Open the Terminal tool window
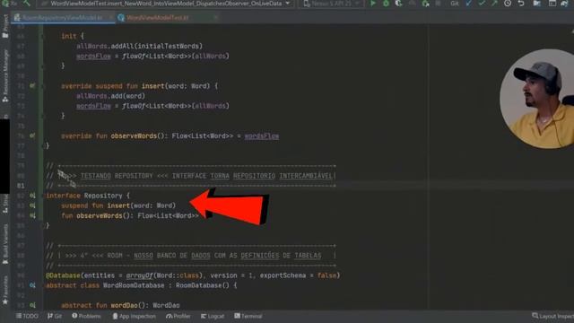The width and height of the screenshot is (574, 323). [248, 316]
